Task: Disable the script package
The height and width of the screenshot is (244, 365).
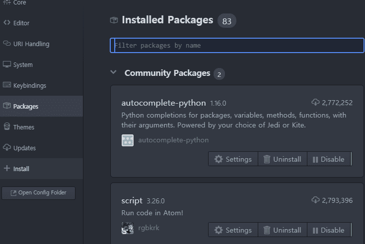Action: (x=328, y=230)
